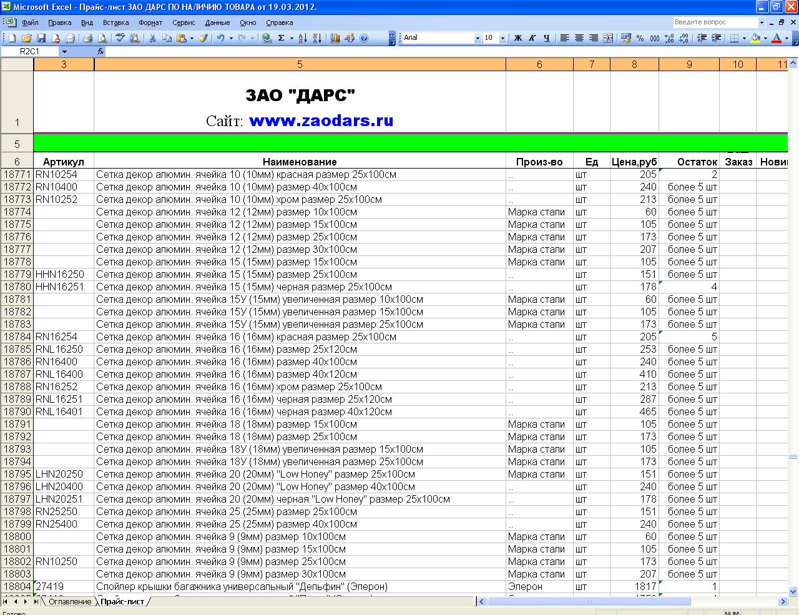The height and width of the screenshot is (615, 799).
Task: Apply red font color A button
Action: pyautogui.click(x=777, y=38)
